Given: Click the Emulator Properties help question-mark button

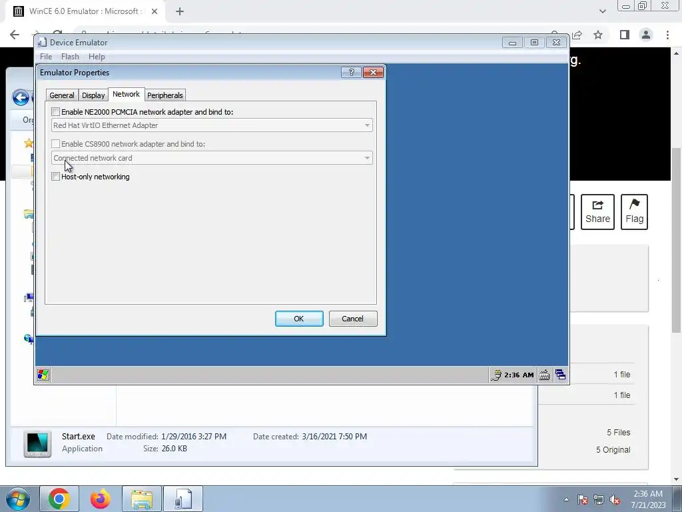Looking at the screenshot, I should tap(352, 72).
